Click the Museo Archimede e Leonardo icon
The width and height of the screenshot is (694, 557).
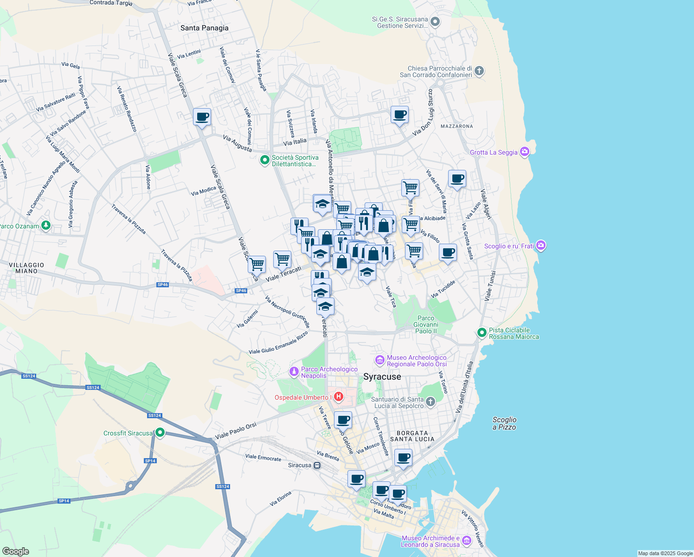[x=466, y=541]
